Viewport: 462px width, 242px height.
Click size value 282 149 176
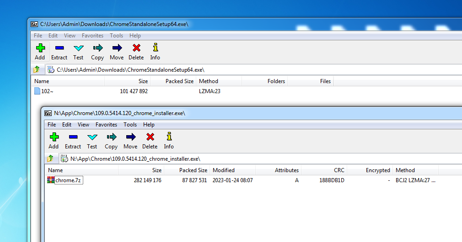click(148, 180)
